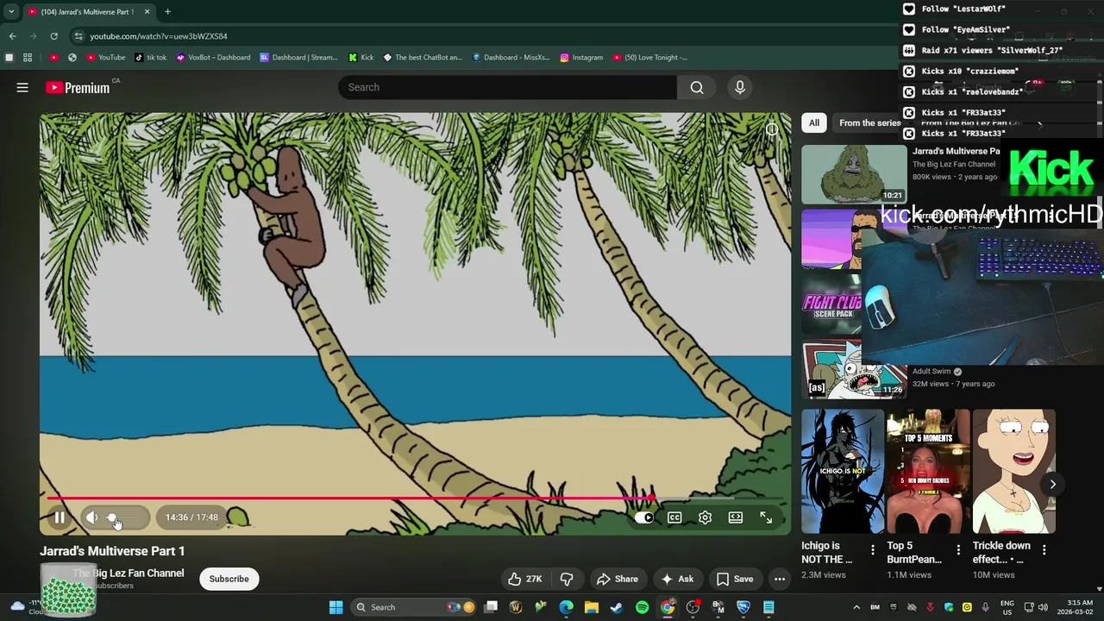This screenshot has height=621, width=1104.
Task: Open the (50) Love Tonight bookmark
Action: 650,58
